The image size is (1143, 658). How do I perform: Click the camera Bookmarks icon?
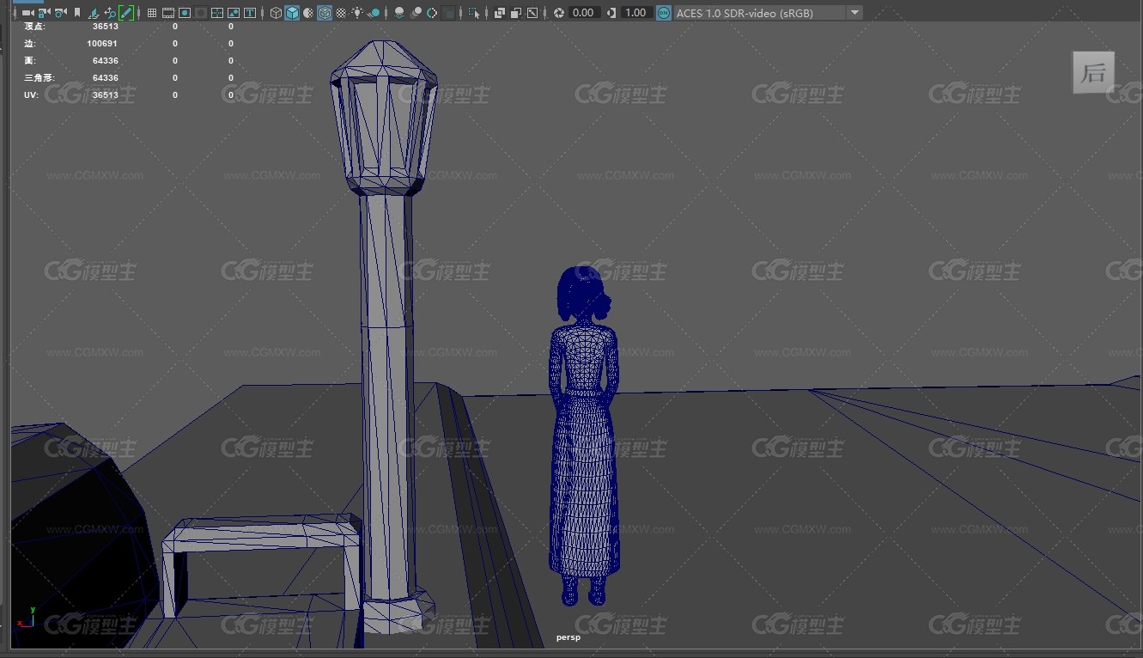[77, 13]
